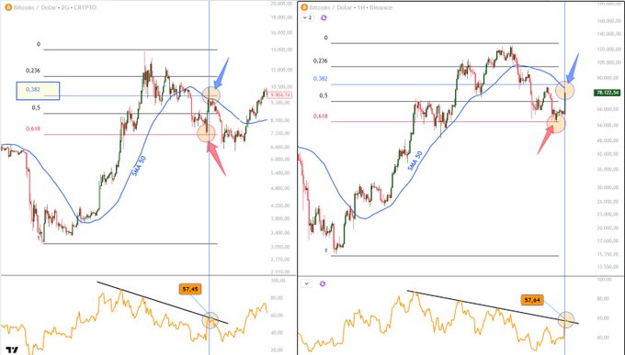The height and width of the screenshot is (355, 625).
Task: Click the Bitcoin icon in the 1H Binance chart
Action: pyautogui.click(x=304, y=7)
